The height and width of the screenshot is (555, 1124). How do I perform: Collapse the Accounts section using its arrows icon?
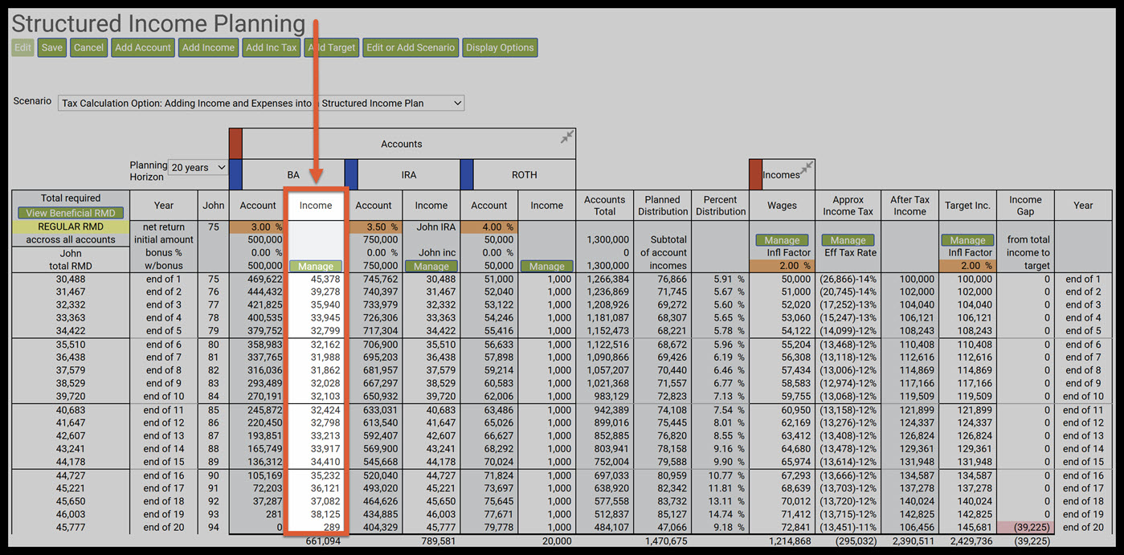[567, 138]
